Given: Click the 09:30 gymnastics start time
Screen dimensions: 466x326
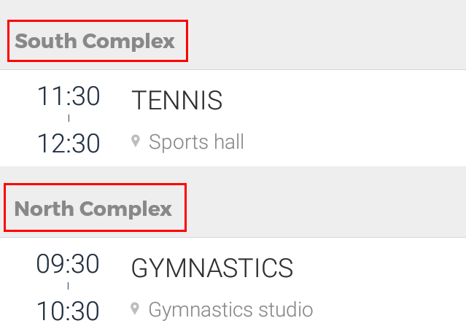Looking at the screenshot, I should click(68, 263).
